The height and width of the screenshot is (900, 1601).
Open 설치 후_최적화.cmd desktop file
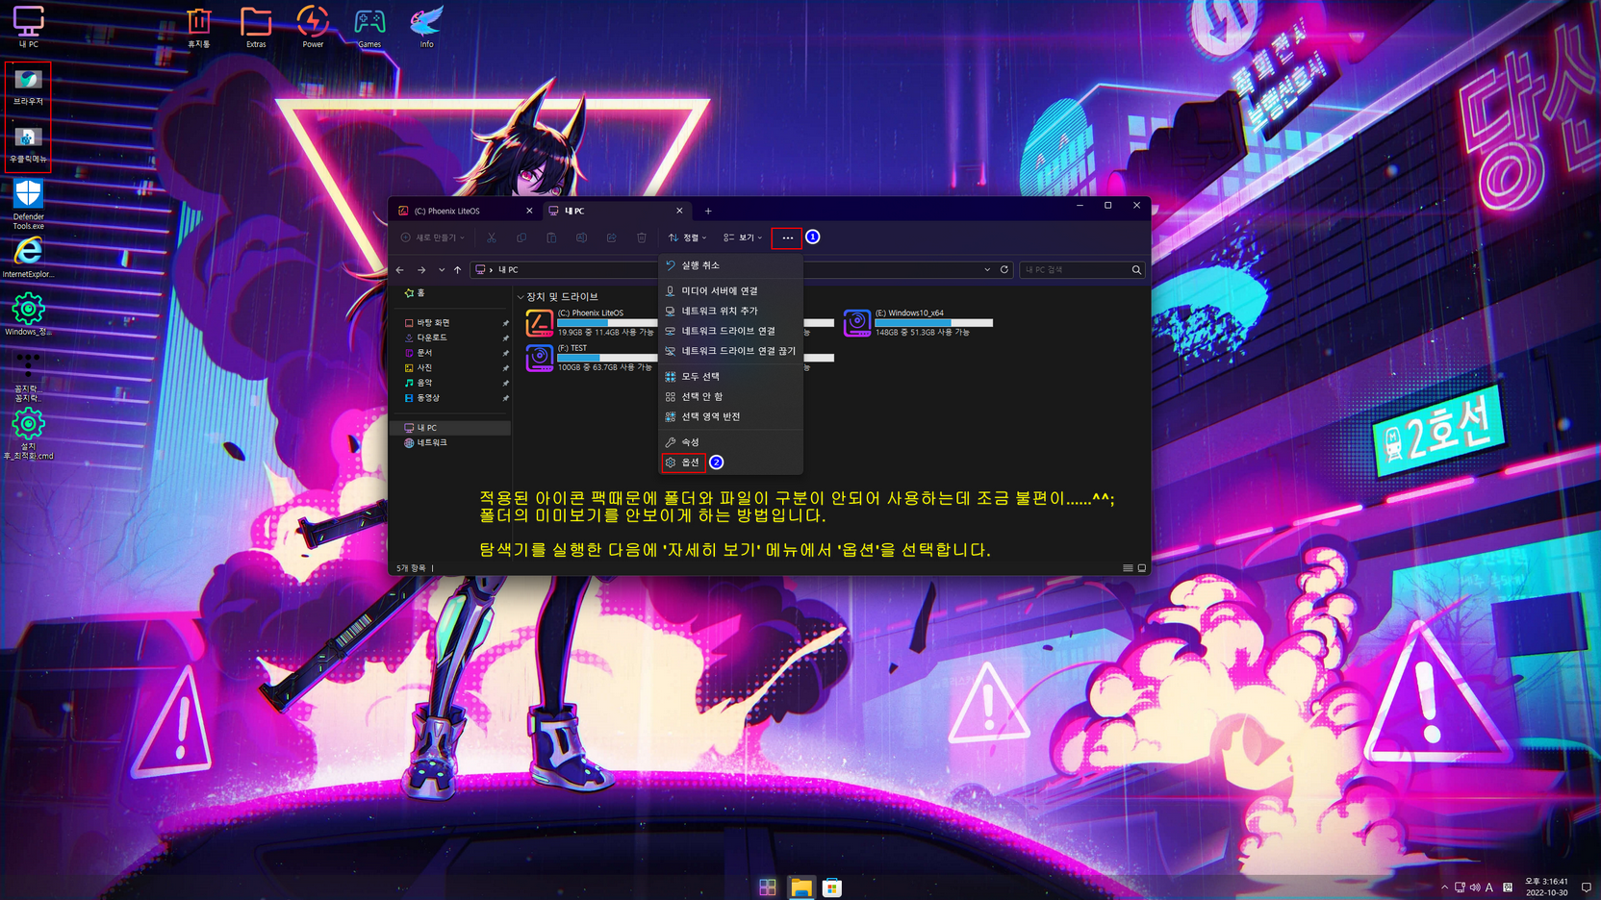(x=28, y=435)
